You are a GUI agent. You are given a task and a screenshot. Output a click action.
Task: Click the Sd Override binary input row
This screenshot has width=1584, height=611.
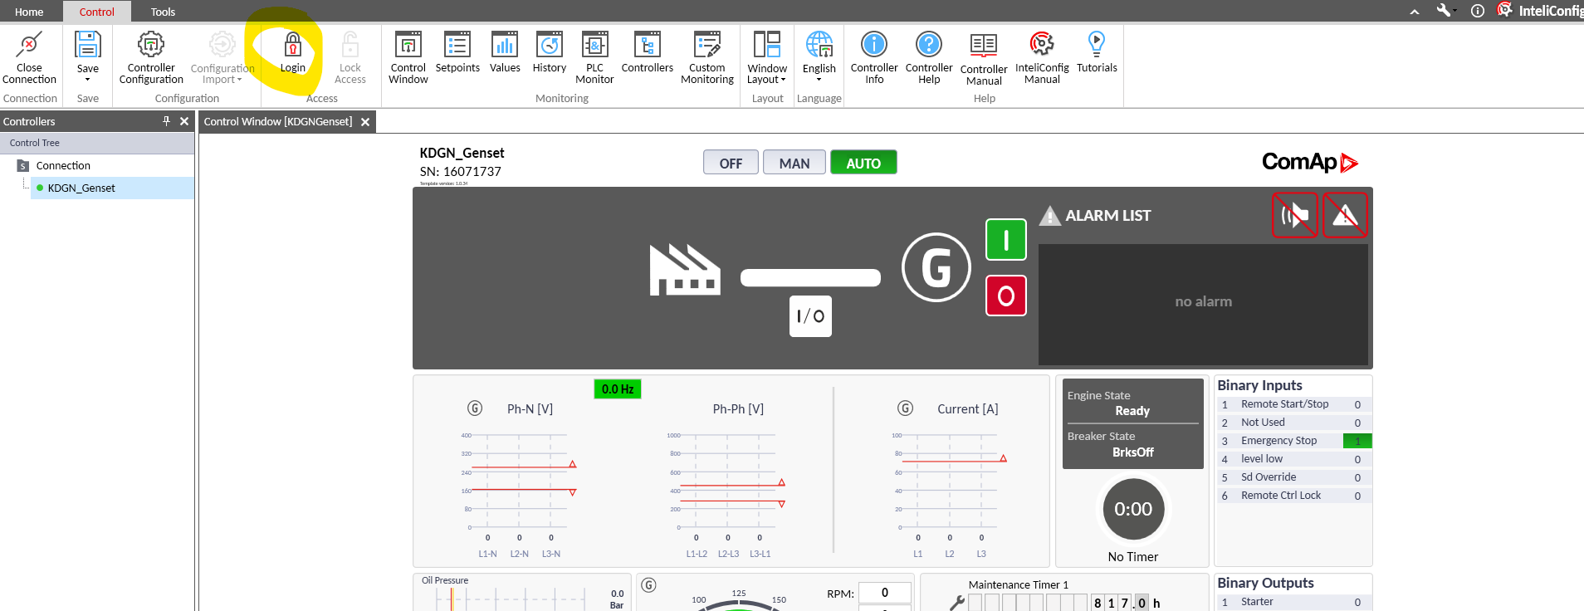click(x=1294, y=477)
